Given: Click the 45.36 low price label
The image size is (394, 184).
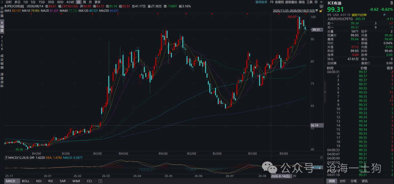Looking at the screenshot, I should tap(19, 149).
